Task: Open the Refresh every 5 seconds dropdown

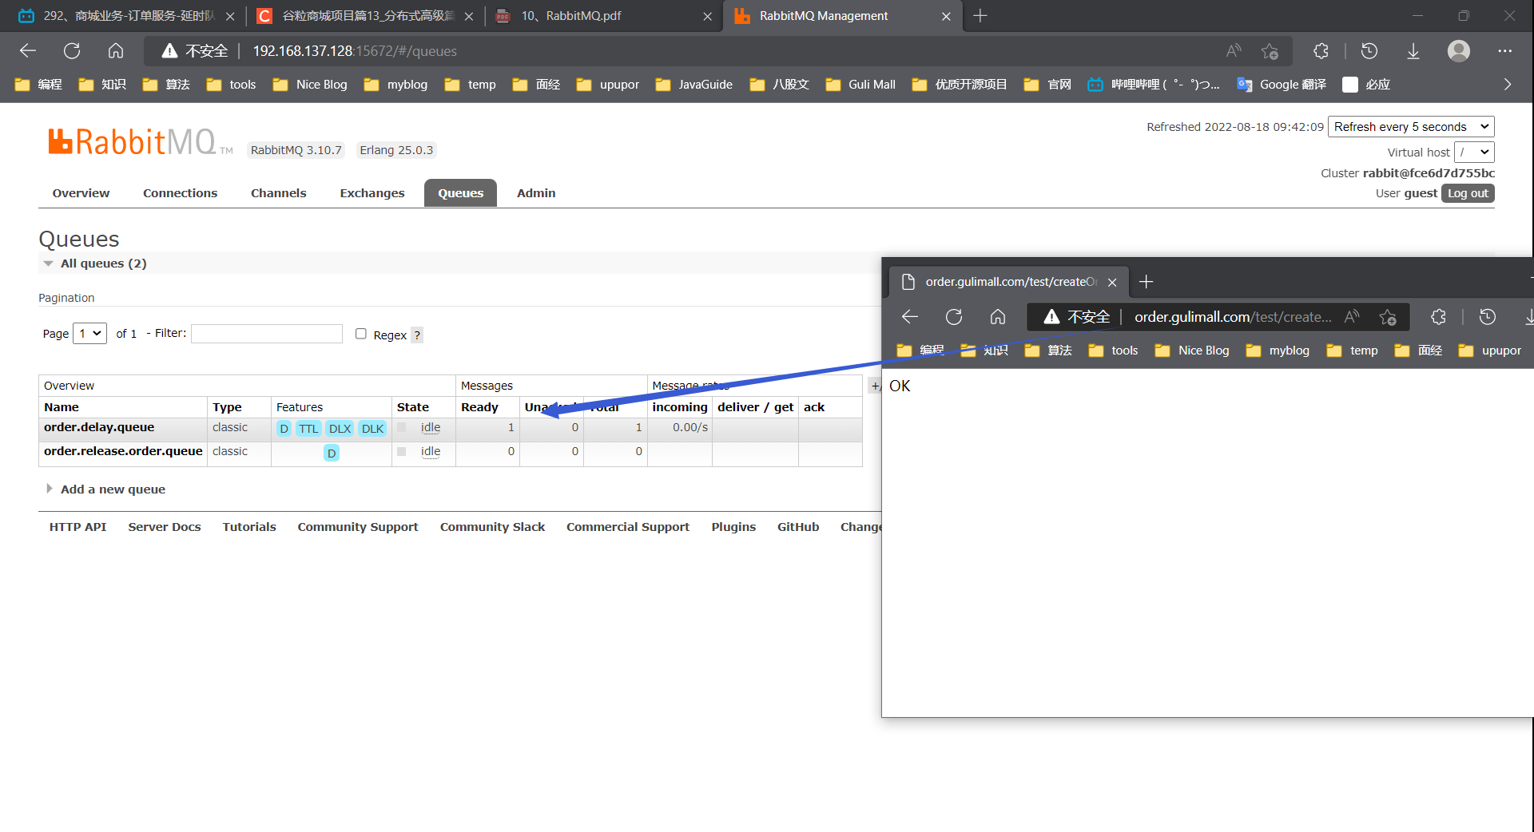Action: point(1411,127)
